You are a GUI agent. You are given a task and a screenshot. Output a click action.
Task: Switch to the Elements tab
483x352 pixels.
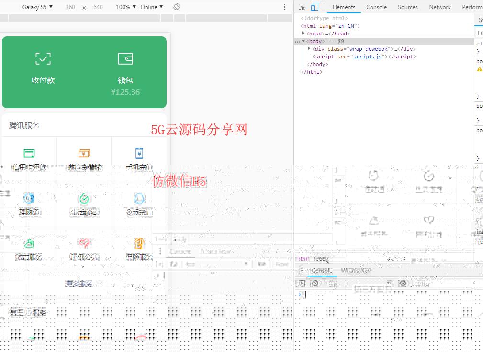tap(344, 7)
